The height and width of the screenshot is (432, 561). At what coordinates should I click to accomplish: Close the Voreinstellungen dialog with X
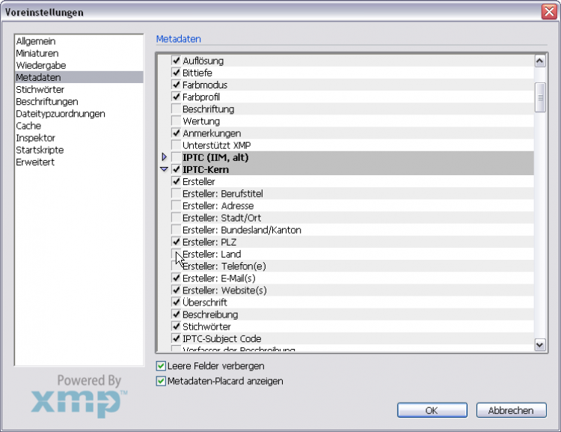(548, 12)
